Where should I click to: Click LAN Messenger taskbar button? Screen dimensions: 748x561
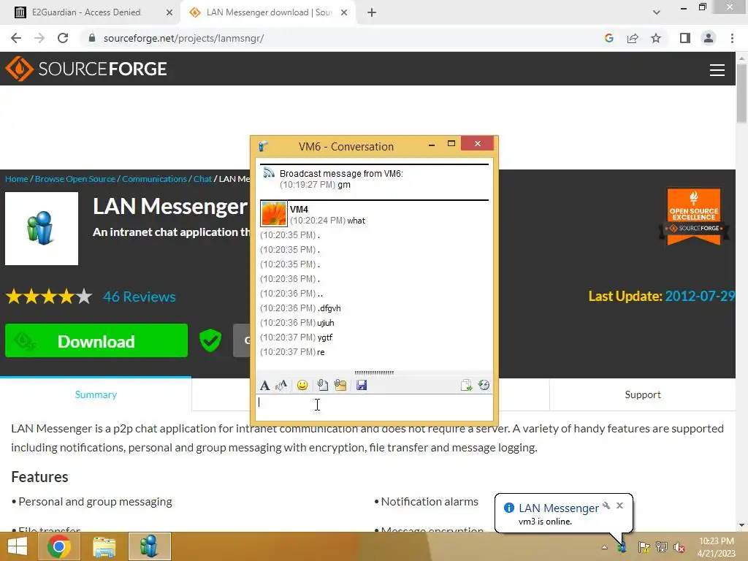pyautogui.click(x=150, y=546)
